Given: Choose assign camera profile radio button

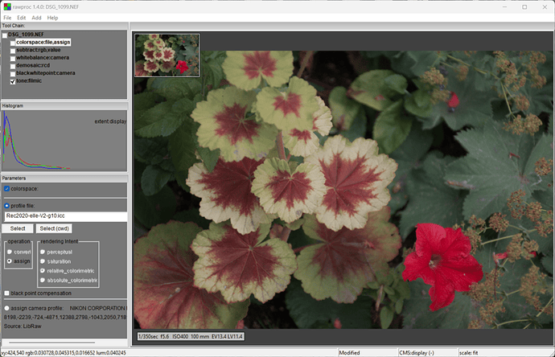Looking at the screenshot, I should (6, 308).
